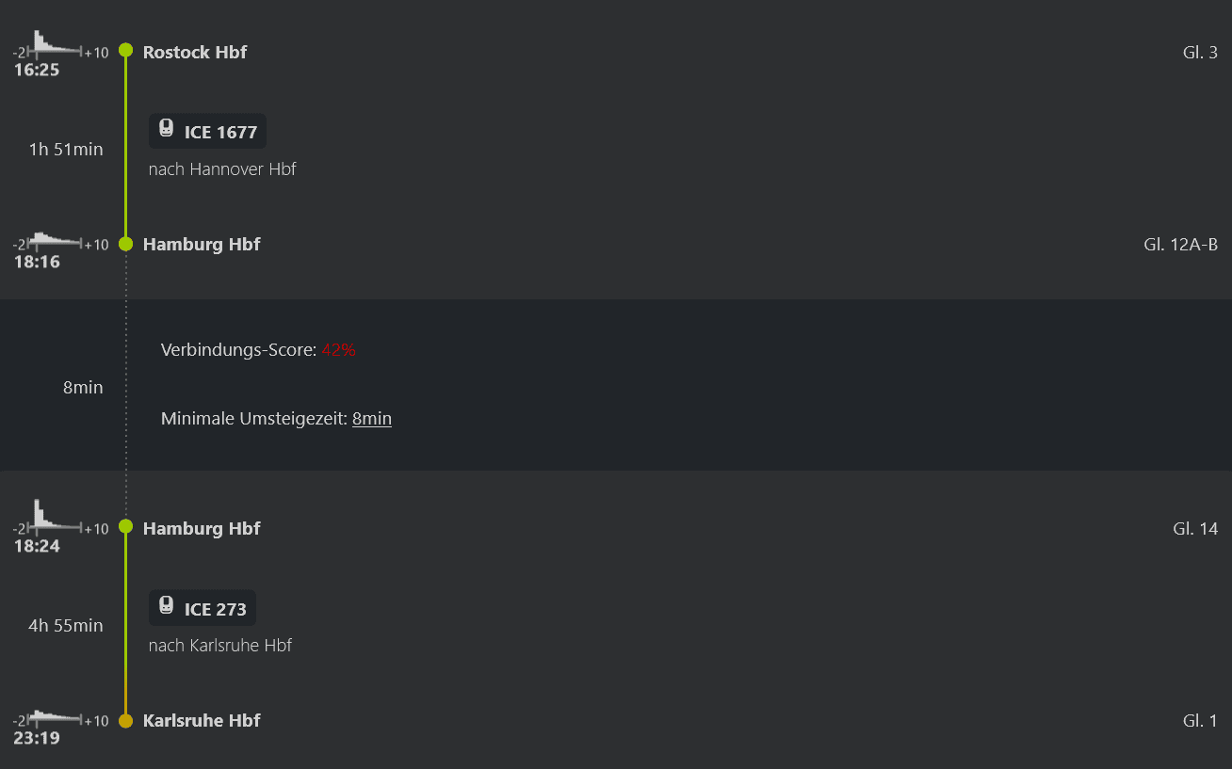
Task: Open the delay histogram for Rostock 16:25 departure
Action: coord(60,46)
